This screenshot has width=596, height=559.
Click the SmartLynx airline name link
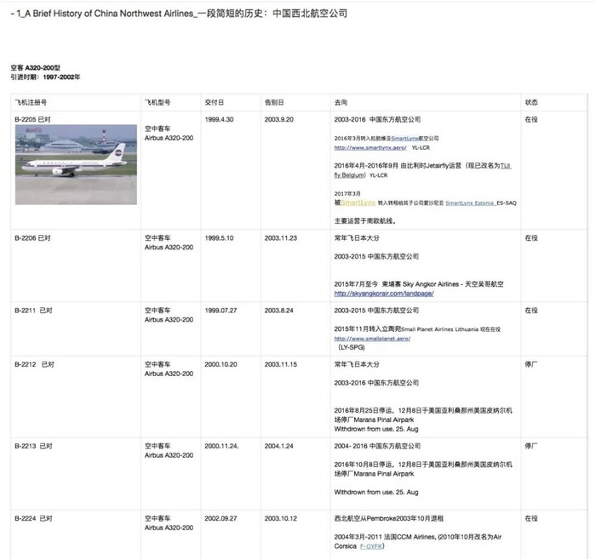404,138
